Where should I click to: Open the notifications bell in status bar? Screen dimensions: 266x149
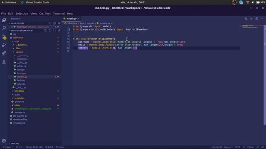(263, 147)
